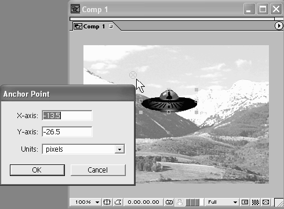Screen dimensions: 284x209
Task: Toggle the pixel aspect correction icon
Action: pyautogui.click(x=266, y=202)
